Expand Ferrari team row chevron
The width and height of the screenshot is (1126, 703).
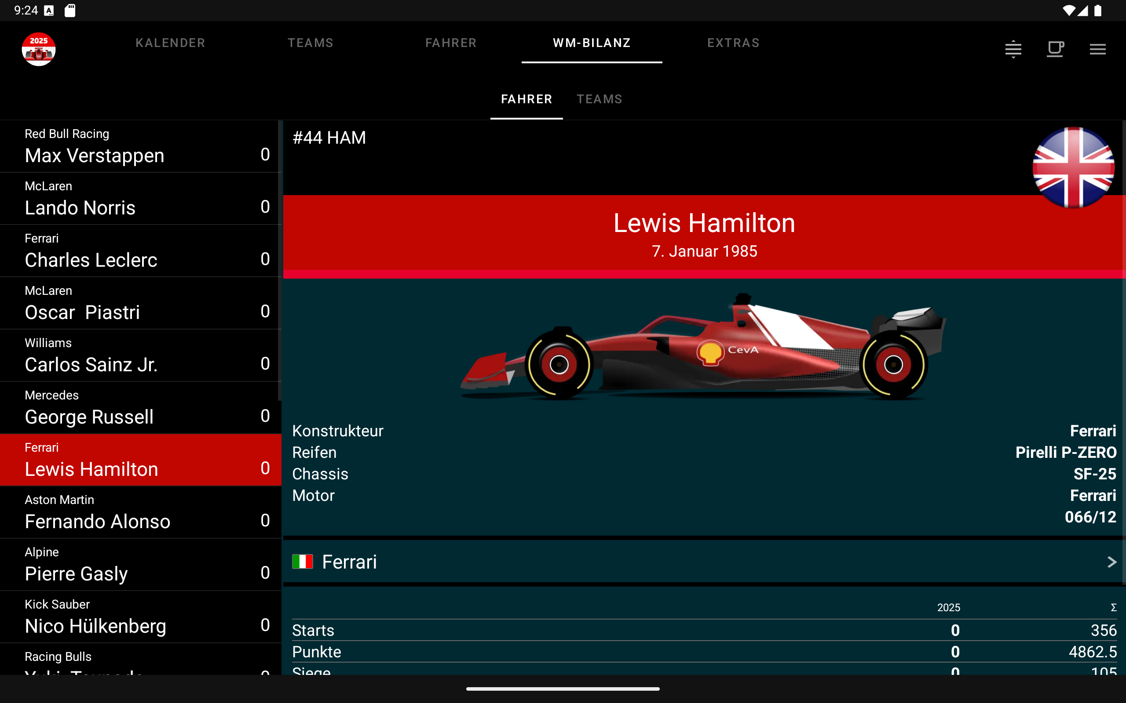click(x=1111, y=562)
